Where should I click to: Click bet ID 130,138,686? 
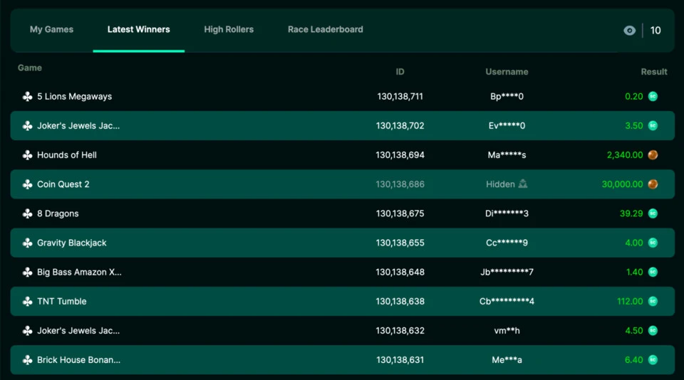point(400,184)
